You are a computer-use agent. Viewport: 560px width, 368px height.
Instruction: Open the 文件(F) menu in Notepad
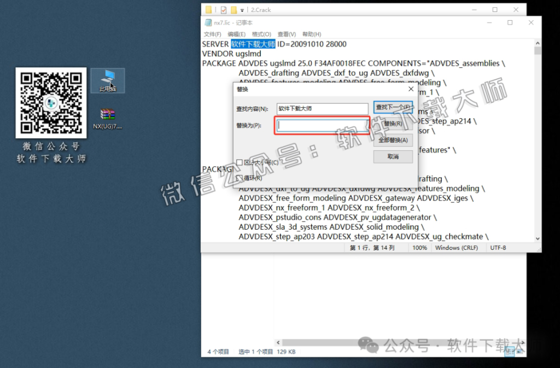point(212,34)
